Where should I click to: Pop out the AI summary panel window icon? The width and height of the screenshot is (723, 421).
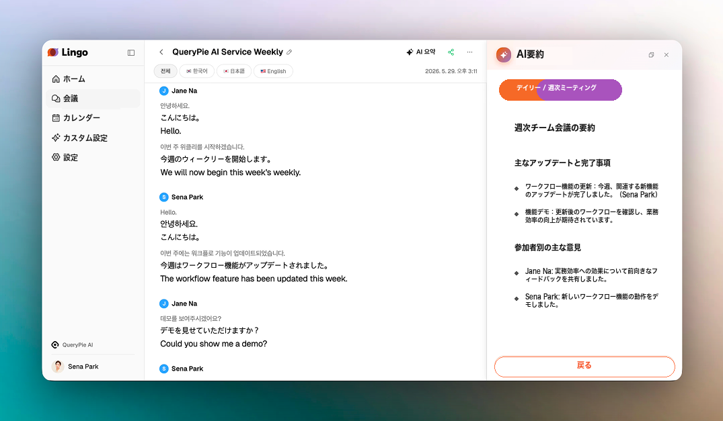click(651, 55)
